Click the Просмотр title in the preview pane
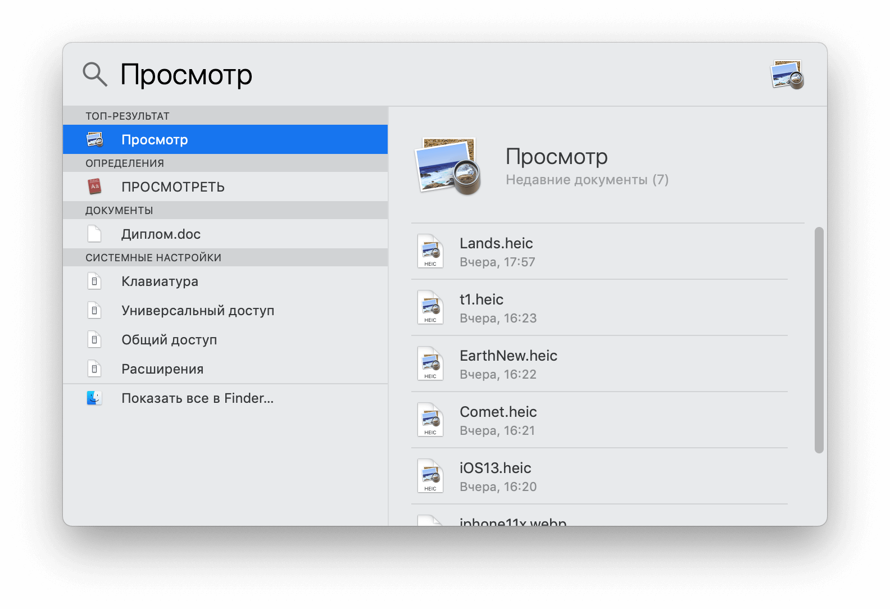The width and height of the screenshot is (890, 609). [556, 157]
